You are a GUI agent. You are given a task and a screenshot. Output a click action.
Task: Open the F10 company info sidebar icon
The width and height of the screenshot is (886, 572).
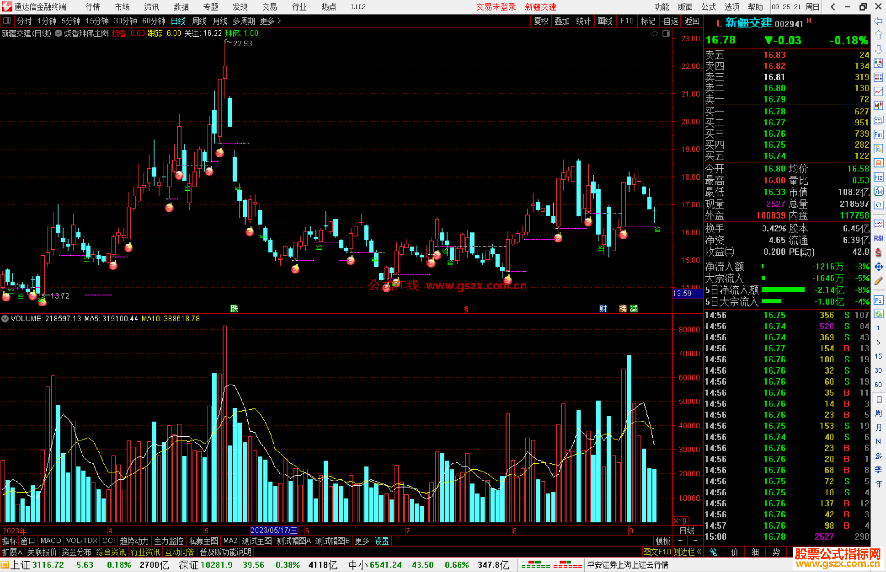[878, 134]
